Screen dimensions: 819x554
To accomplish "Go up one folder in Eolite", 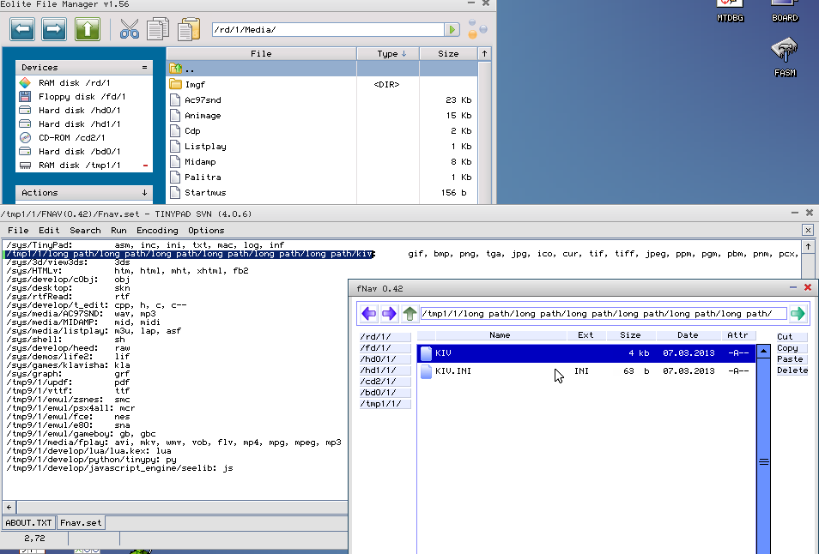I will (x=87, y=30).
